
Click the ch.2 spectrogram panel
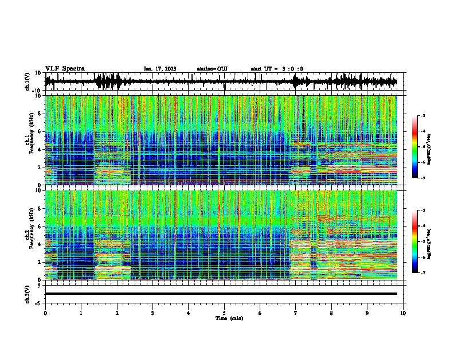tap(221, 235)
